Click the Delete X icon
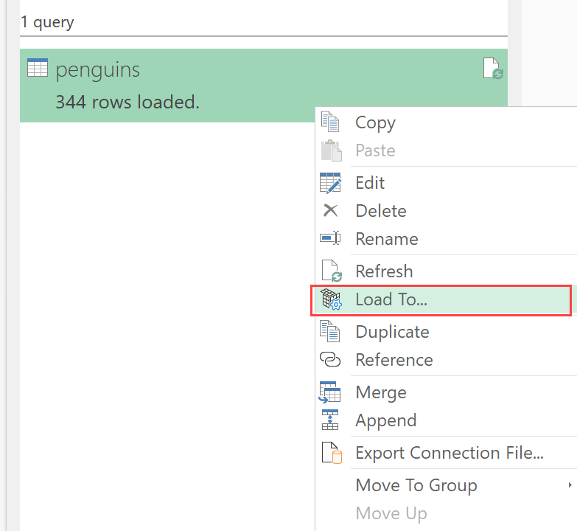Image resolution: width=577 pixels, height=531 pixels. click(x=330, y=211)
